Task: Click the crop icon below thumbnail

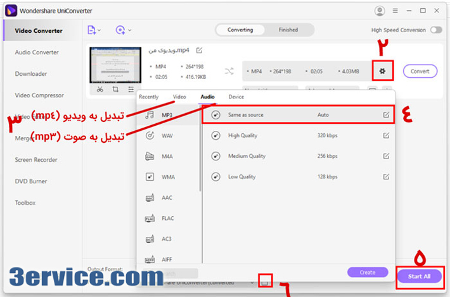Action: 115,89
